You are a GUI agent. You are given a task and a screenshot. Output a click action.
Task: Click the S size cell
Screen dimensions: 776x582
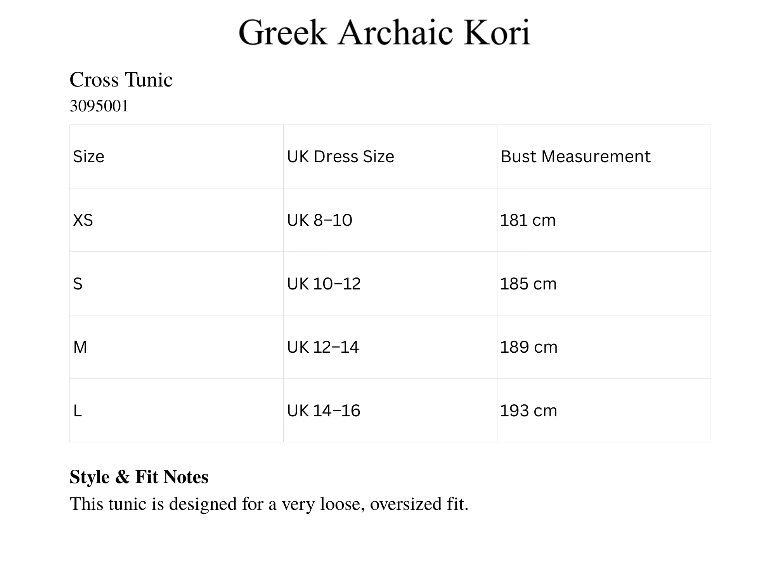click(78, 284)
